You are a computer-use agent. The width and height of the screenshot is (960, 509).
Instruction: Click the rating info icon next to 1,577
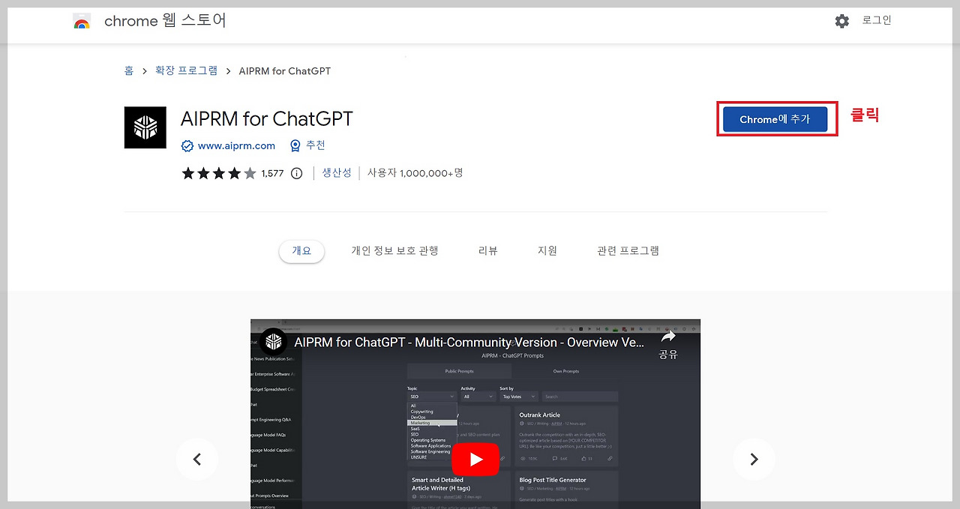pyautogui.click(x=296, y=173)
